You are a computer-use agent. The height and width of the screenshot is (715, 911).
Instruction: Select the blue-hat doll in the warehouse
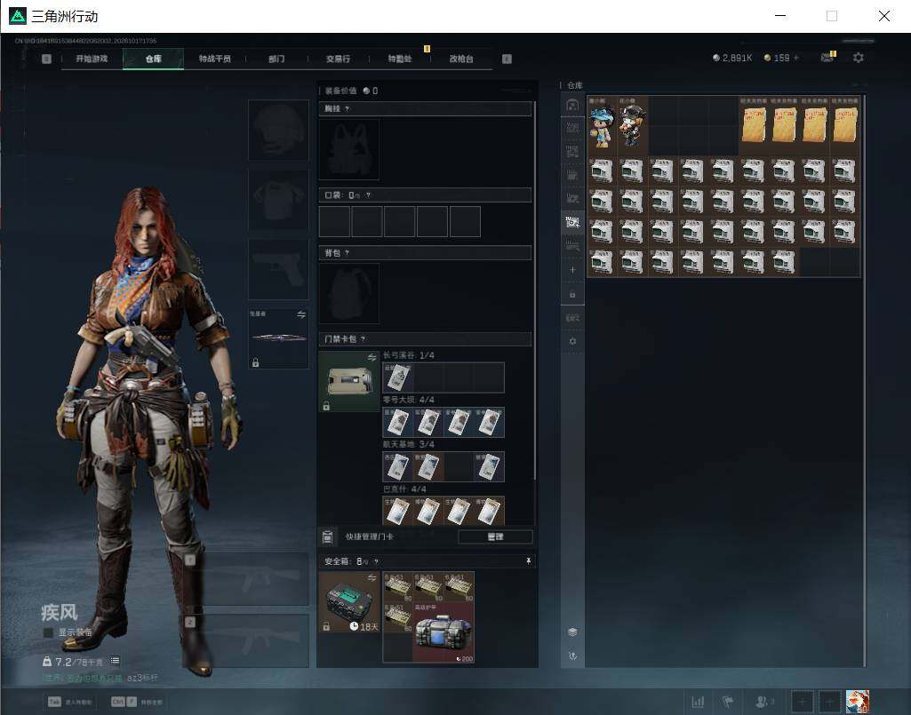point(602,126)
